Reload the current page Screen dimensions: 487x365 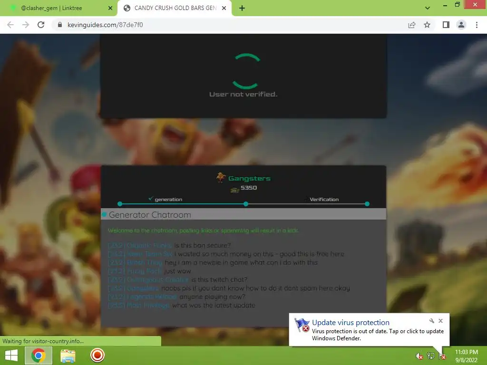click(41, 25)
